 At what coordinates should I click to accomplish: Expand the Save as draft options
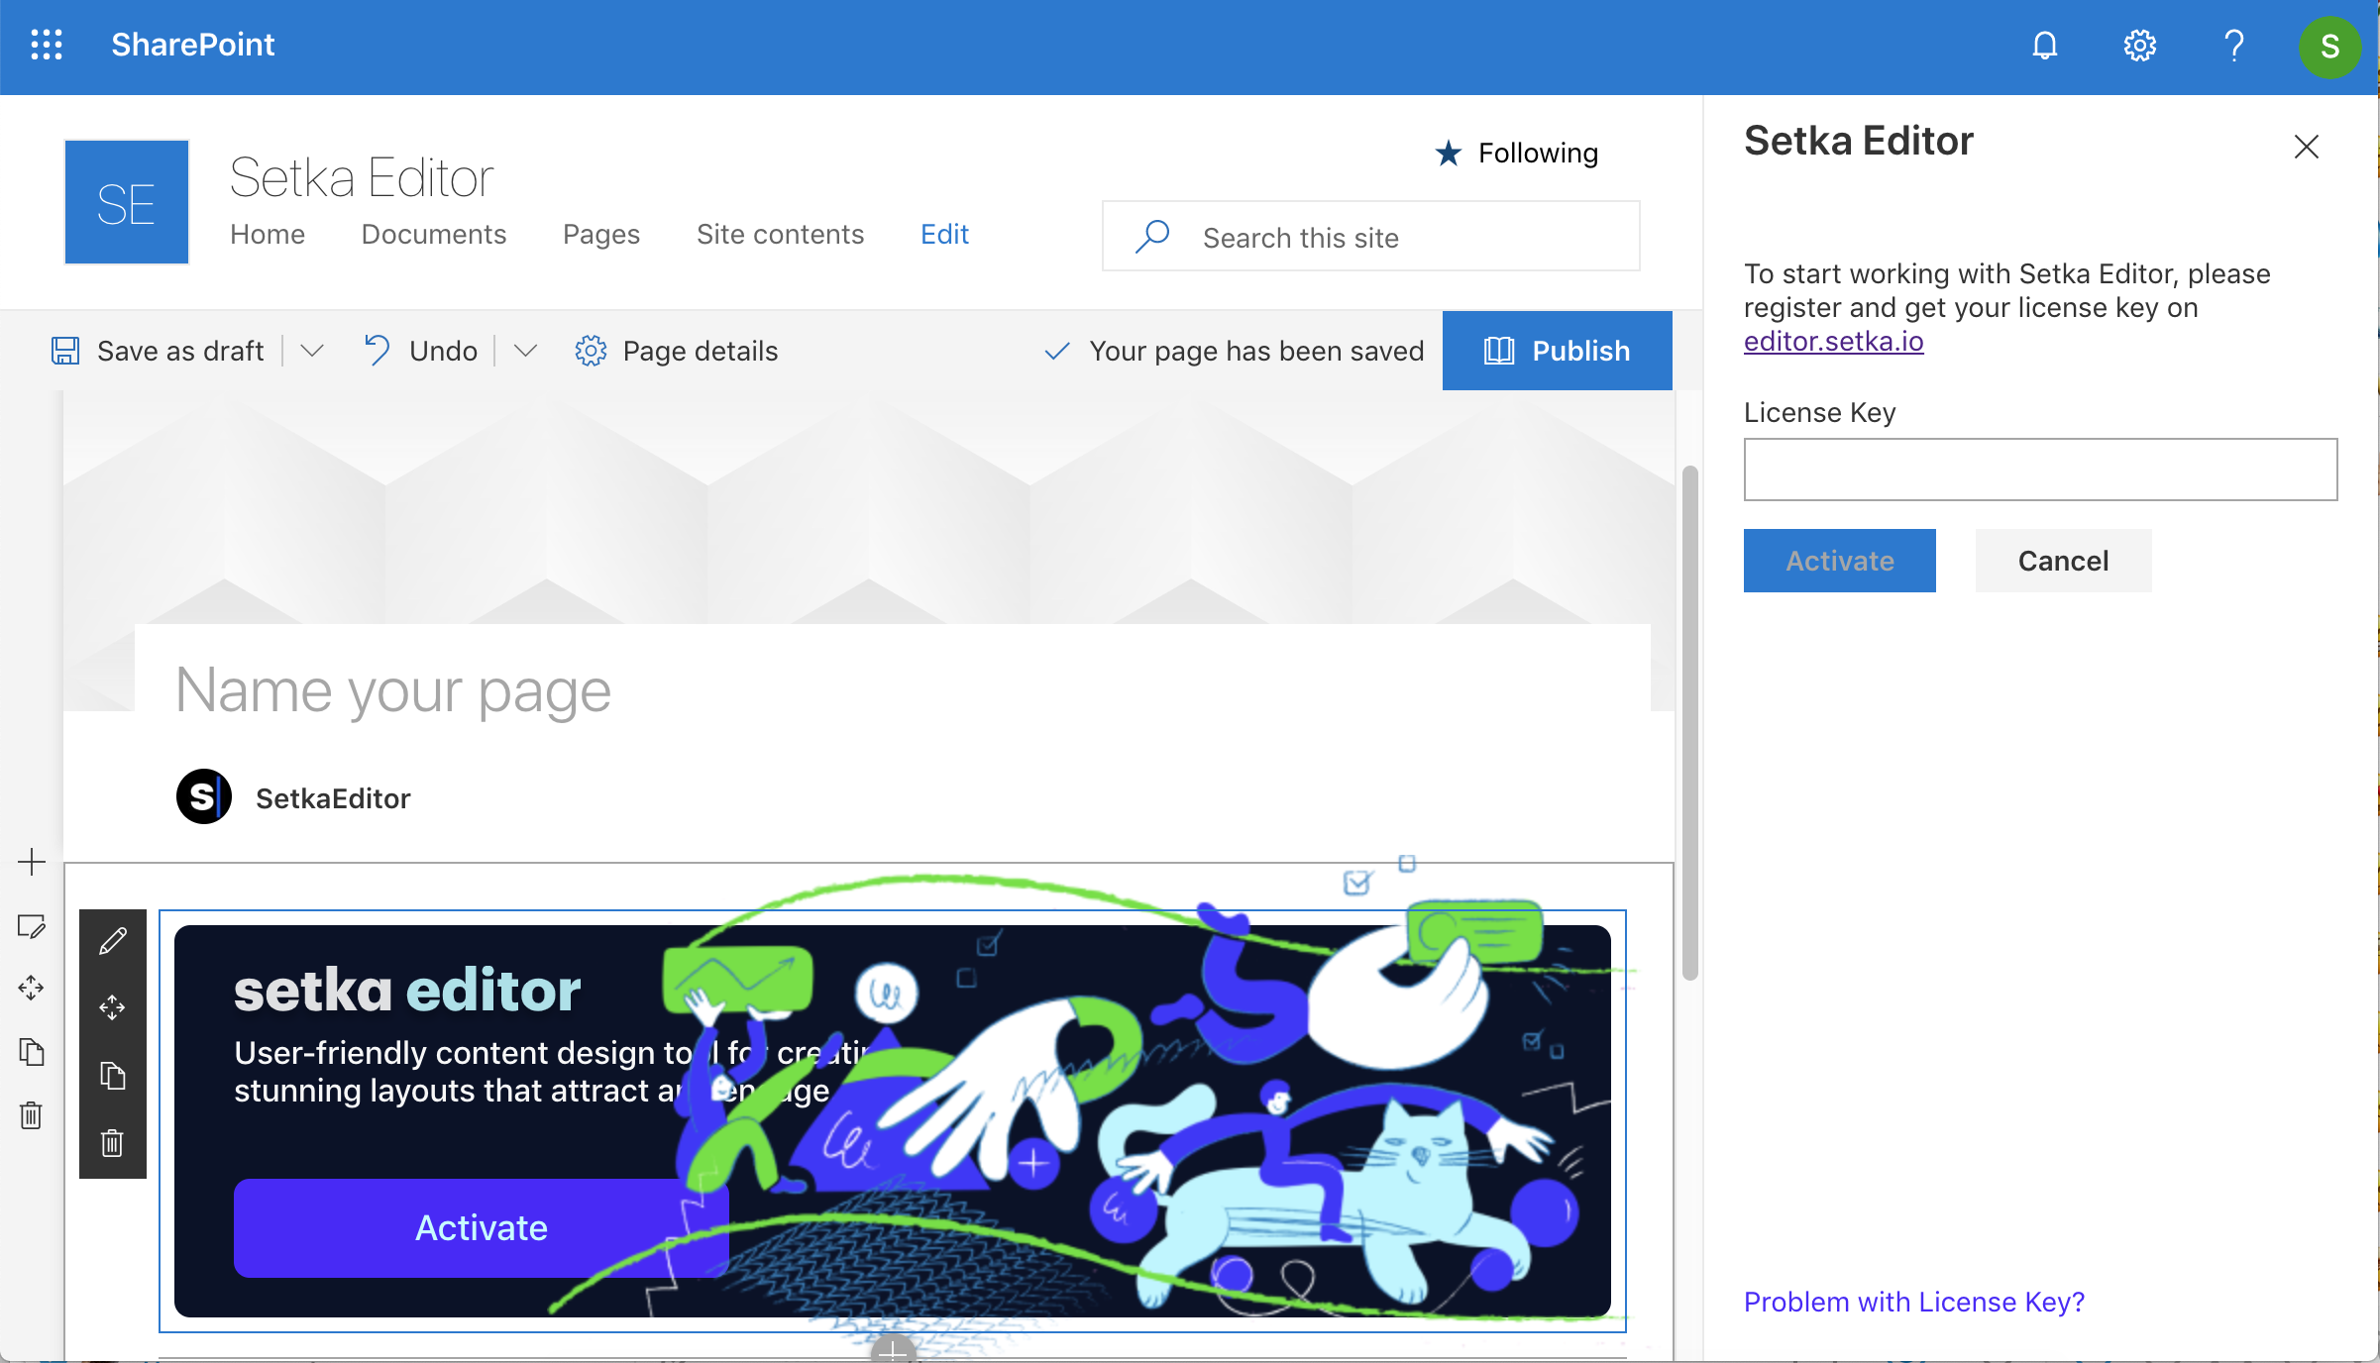click(x=311, y=351)
